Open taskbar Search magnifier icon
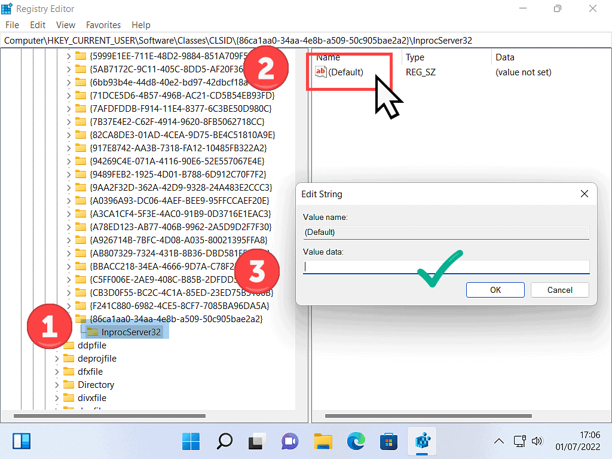This screenshot has width=612, height=459. tap(225, 442)
